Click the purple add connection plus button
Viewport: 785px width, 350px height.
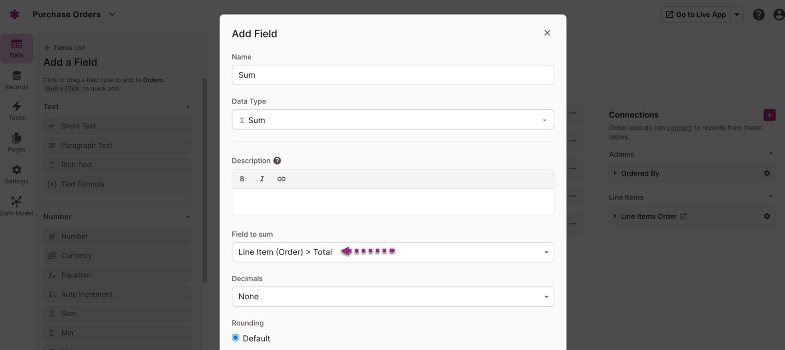(769, 115)
